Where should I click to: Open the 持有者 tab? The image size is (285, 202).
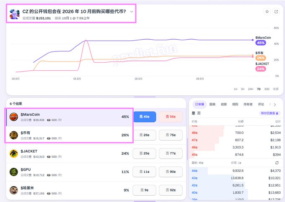click(248, 104)
